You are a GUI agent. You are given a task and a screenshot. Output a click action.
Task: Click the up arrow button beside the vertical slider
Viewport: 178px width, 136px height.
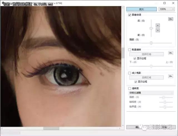click(x=158, y=25)
